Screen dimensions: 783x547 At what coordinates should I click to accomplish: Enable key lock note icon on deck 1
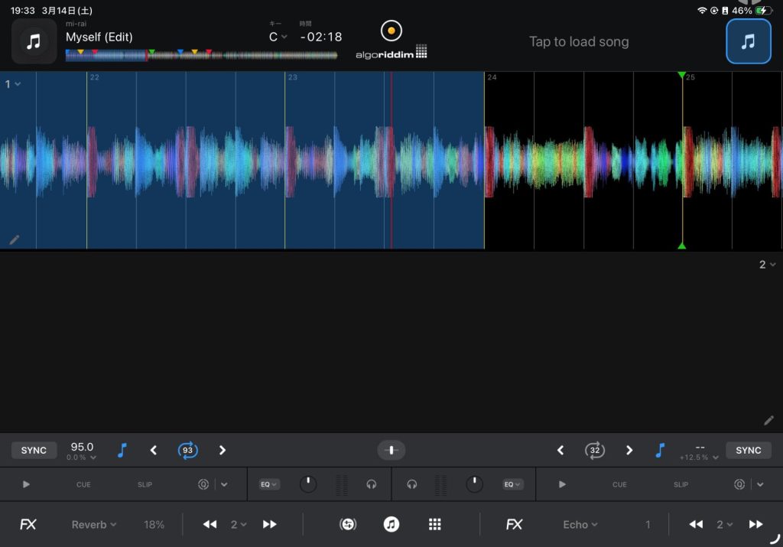pyautogui.click(x=122, y=451)
